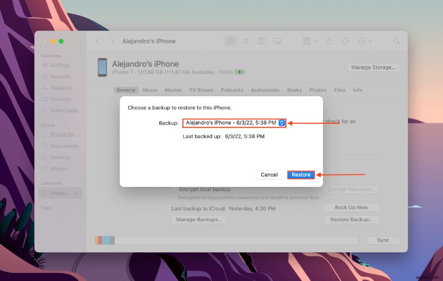Switch to the Files tab
The height and width of the screenshot is (281, 443).
[x=339, y=90]
